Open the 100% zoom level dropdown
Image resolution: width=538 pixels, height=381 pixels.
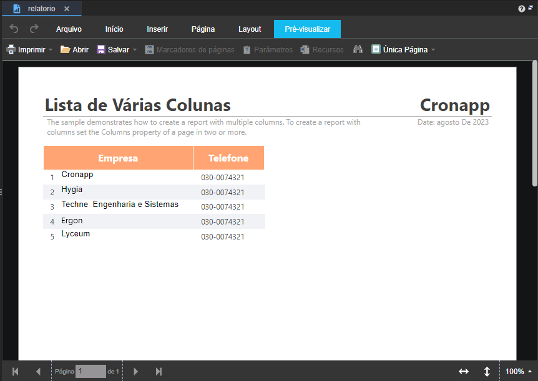[519, 372]
